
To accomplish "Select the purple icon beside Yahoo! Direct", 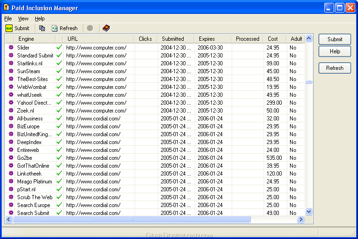I will (x=11, y=103).
